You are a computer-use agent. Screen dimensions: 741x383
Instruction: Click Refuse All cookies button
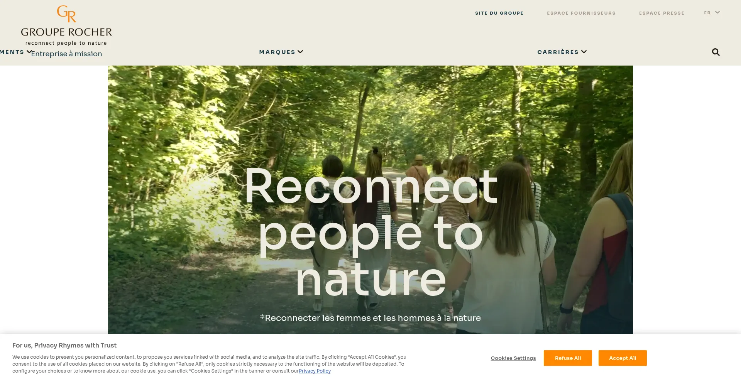pyautogui.click(x=568, y=358)
